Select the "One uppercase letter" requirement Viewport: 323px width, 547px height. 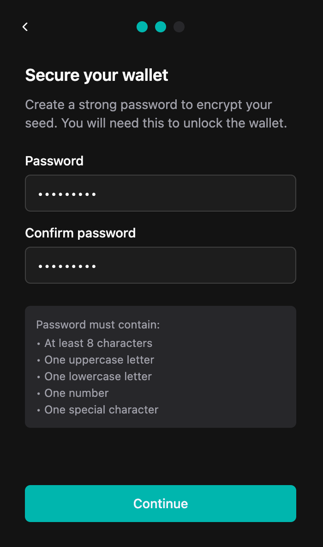[99, 360]
